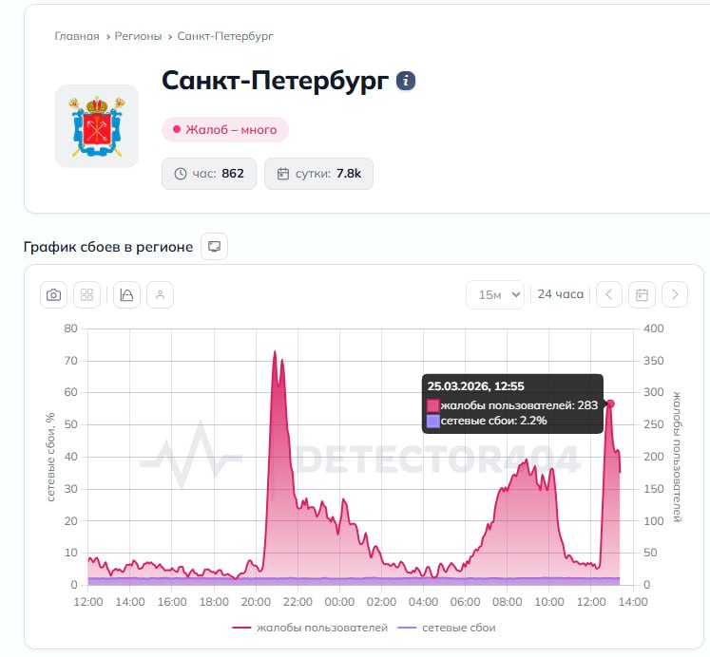Viewport: 710px width, 657px height.
Task: Click the сутки: 7.8k stats button
Action: tap(318, 174)
